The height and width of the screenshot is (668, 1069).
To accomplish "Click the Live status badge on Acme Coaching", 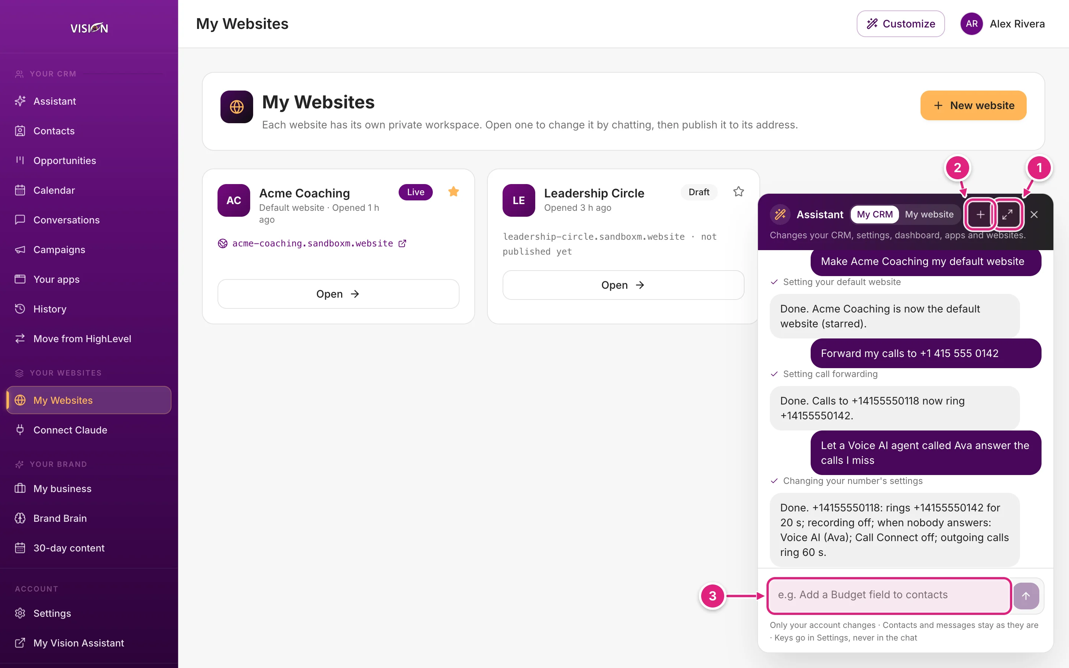I will click(x=415, y=192).
